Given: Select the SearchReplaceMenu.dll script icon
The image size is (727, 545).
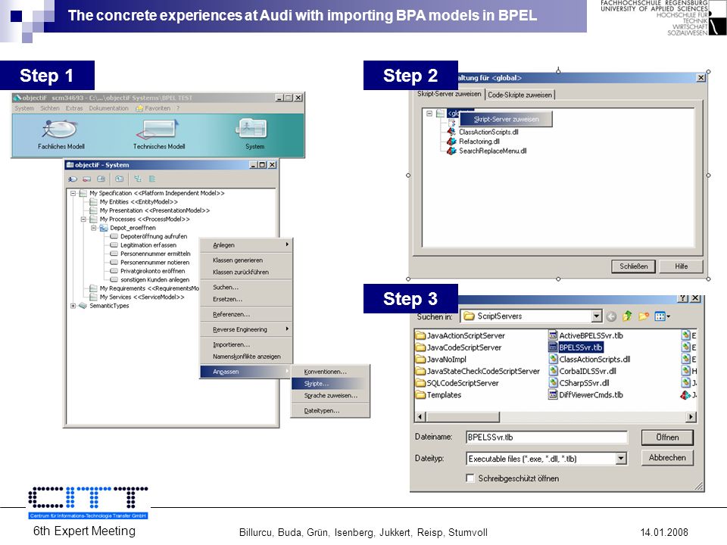Looking at the screenshot, I should pos(451,151).
